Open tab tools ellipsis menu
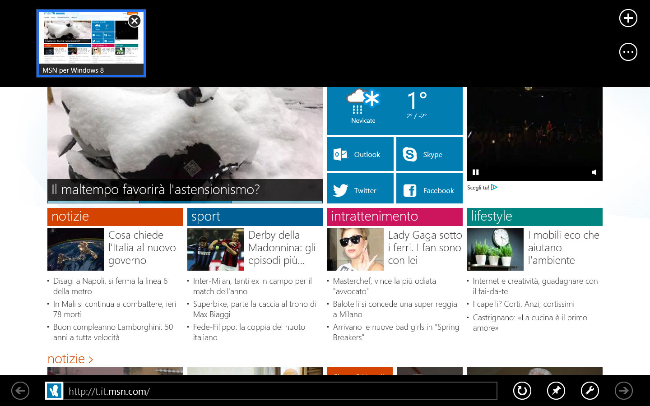The image size is (650, 406). click(628, 52)
